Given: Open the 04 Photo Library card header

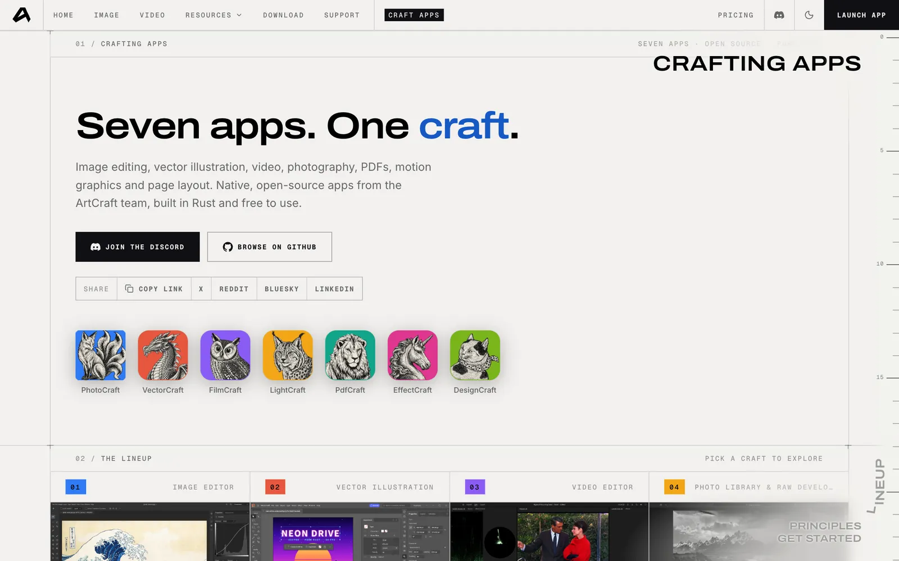Looking at the screenshot, I should 748,487.
